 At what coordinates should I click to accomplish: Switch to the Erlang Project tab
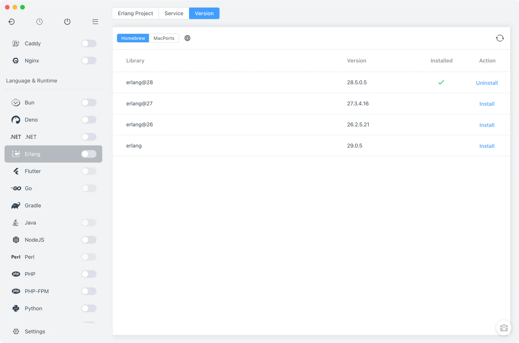point(135,13)
